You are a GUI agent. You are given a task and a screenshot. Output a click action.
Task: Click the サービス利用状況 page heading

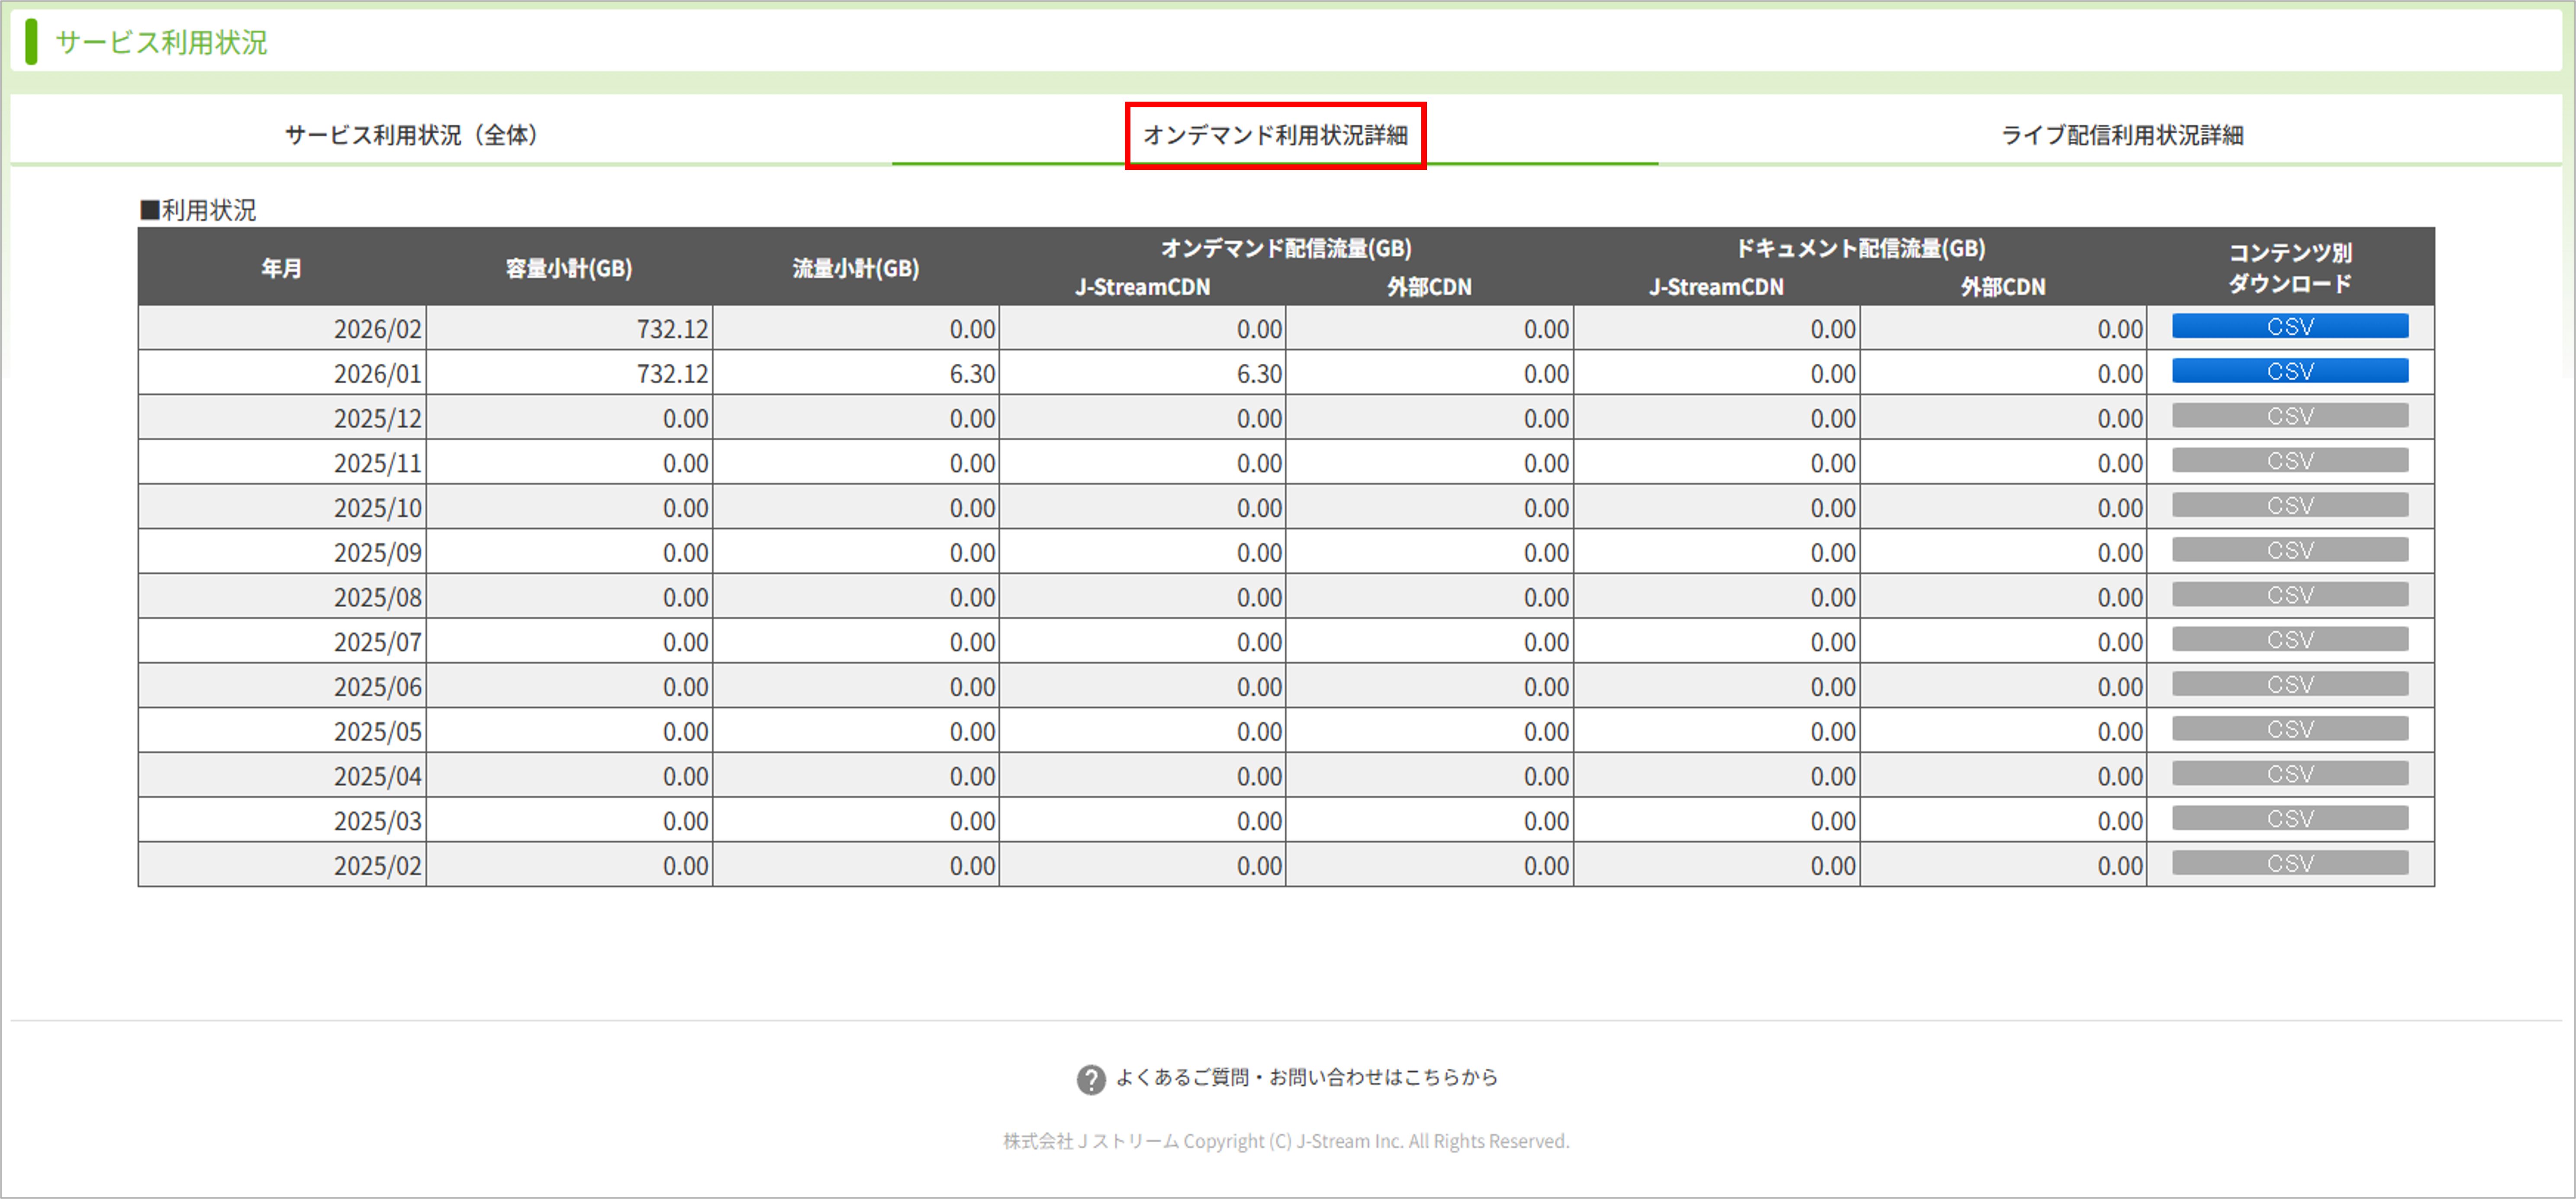coord(161,42)
